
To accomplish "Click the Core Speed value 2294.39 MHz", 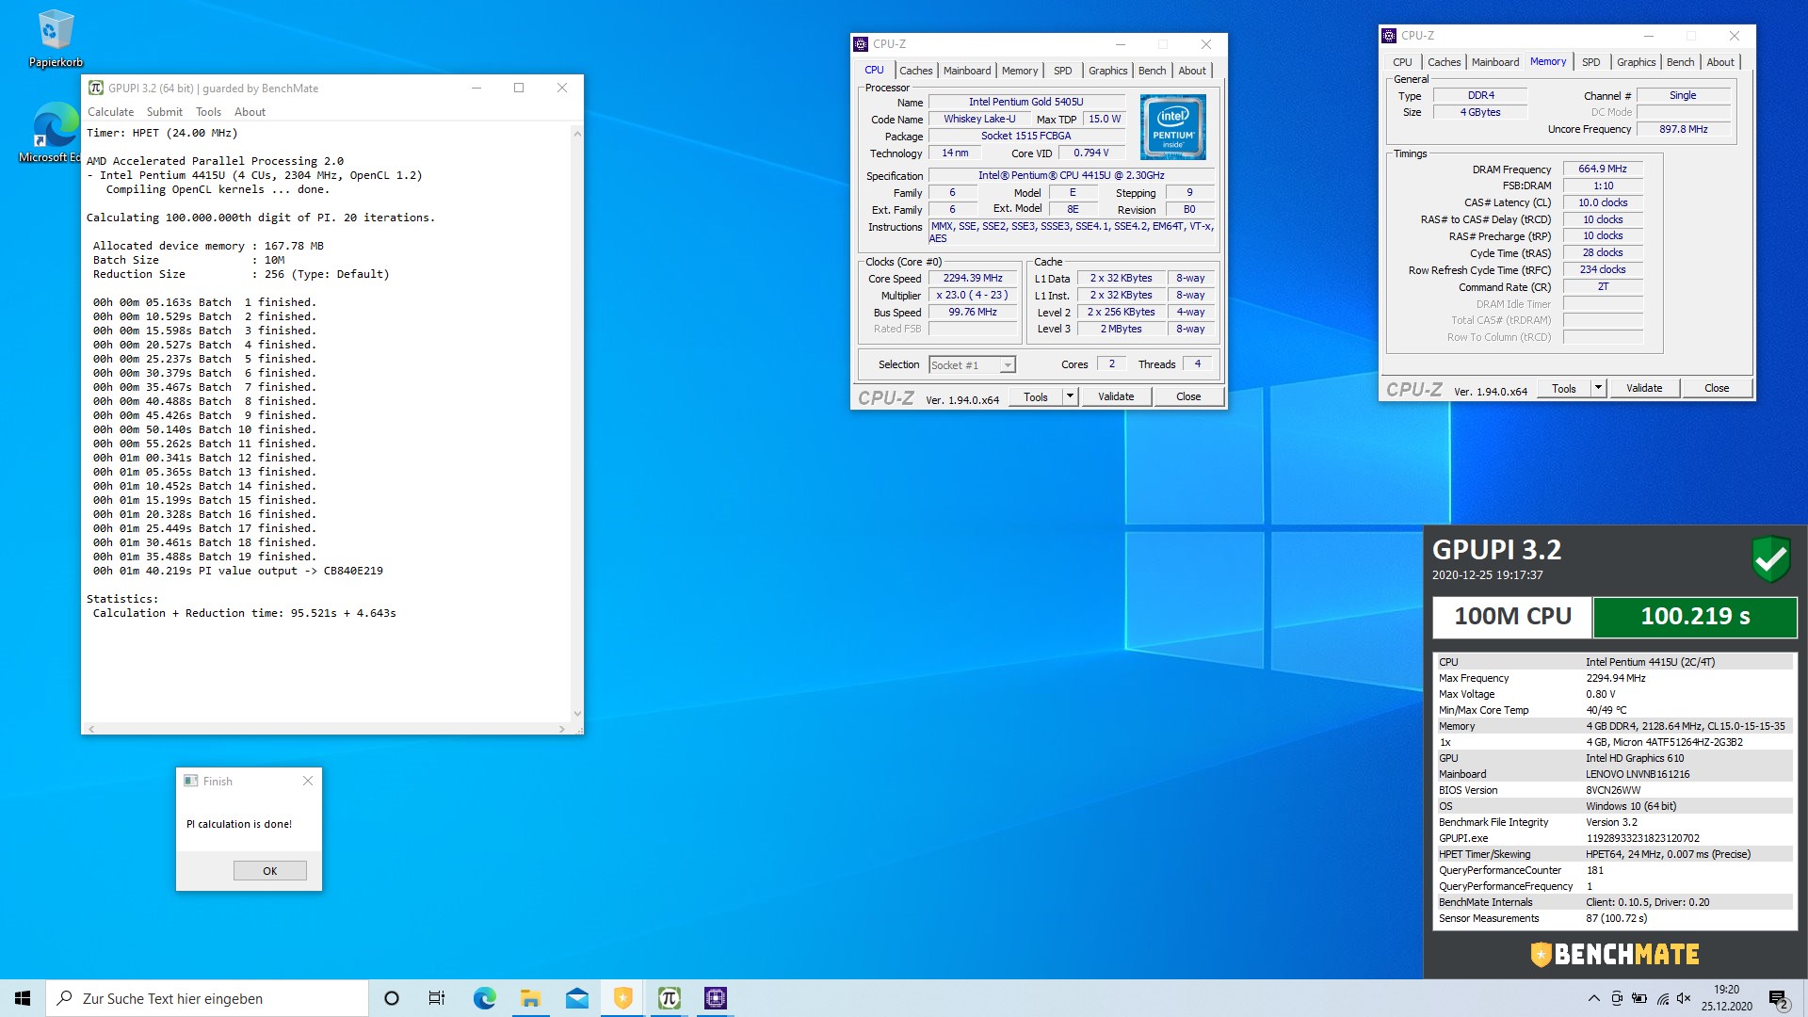I will [x=973, y=279].
